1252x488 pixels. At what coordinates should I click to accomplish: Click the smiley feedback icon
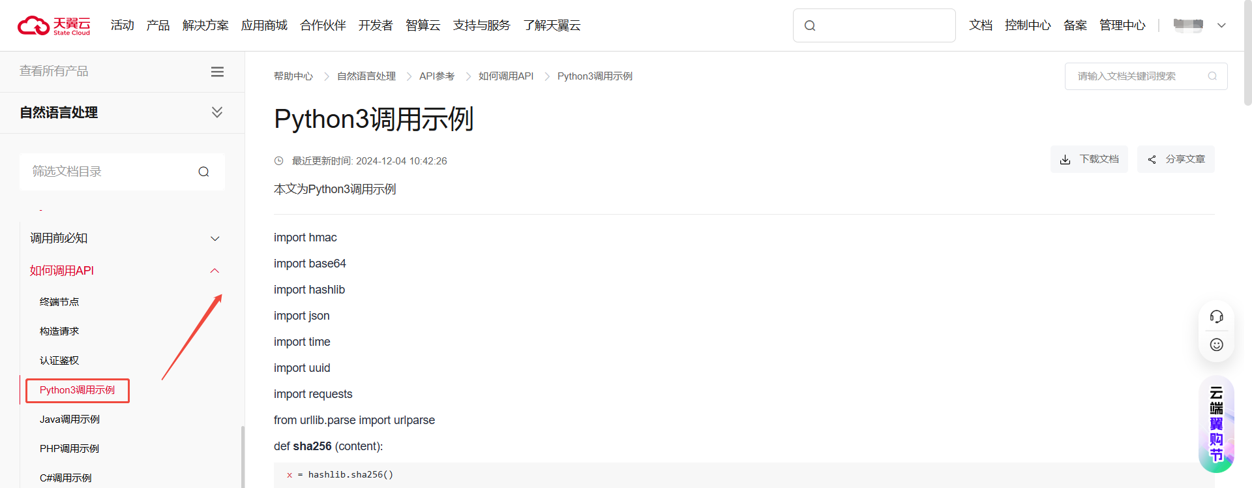point(1216,344)
